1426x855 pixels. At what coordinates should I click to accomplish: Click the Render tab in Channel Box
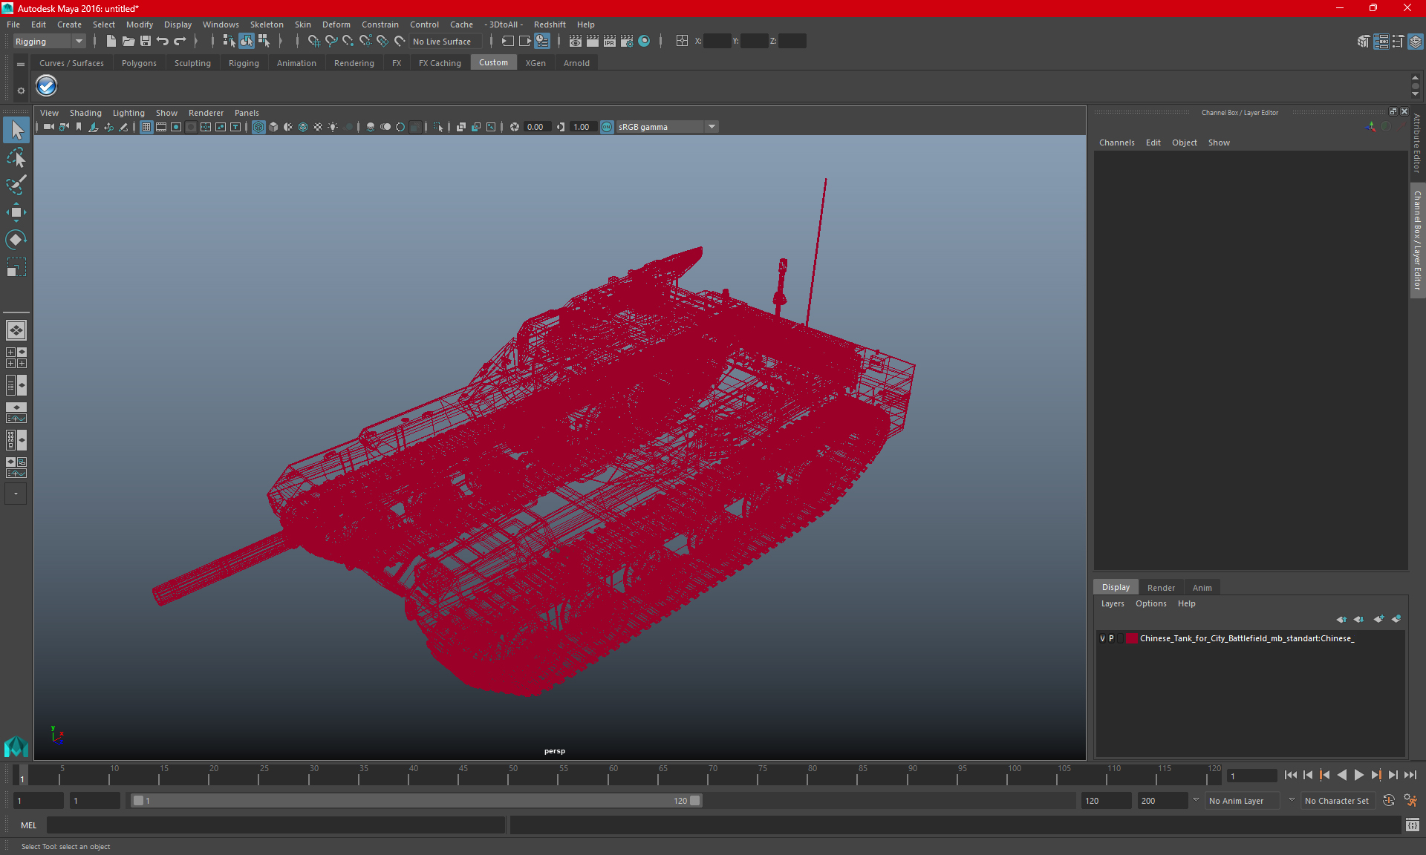click(x=1160, y=586)
